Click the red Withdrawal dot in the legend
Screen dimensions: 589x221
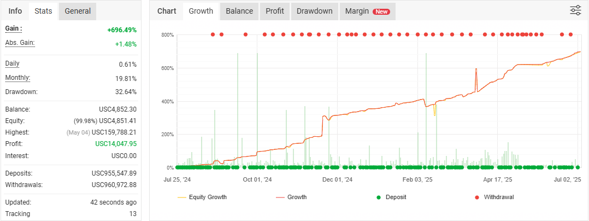[x=476, y=197]
